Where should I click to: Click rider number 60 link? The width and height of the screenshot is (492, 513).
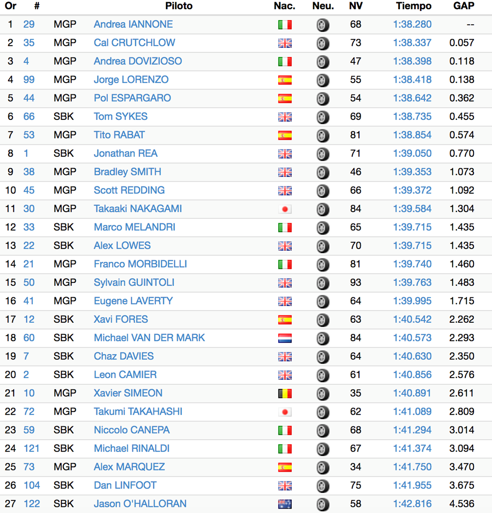(x=29, y=338)
